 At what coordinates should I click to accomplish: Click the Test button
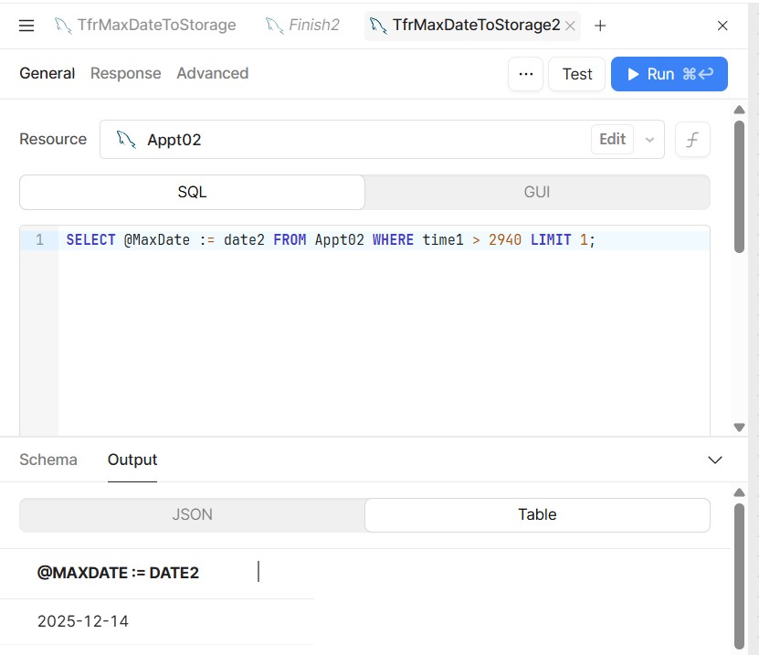click(x=576, y=74)
